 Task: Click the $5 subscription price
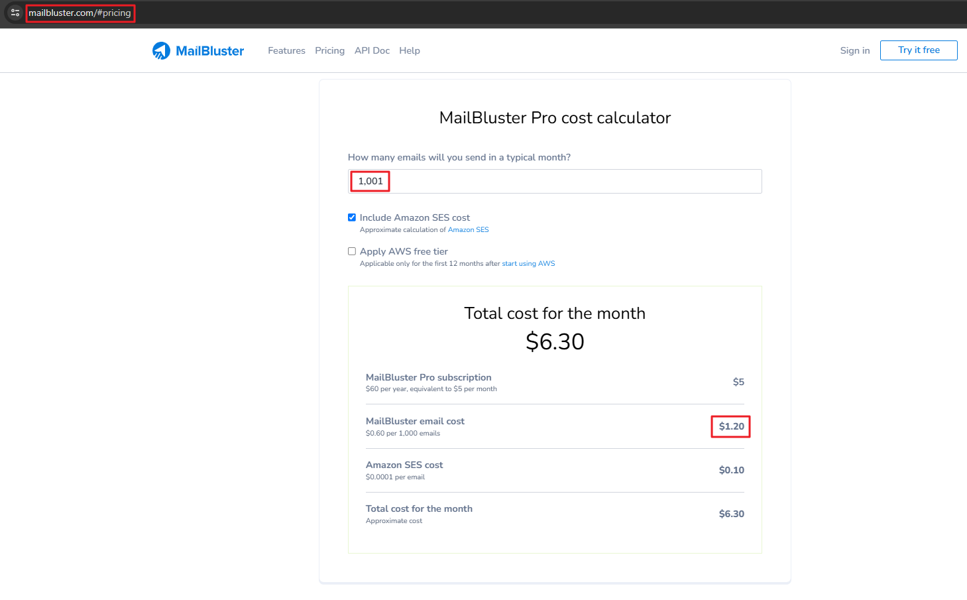pyautogui.click(x=738, y=382)
